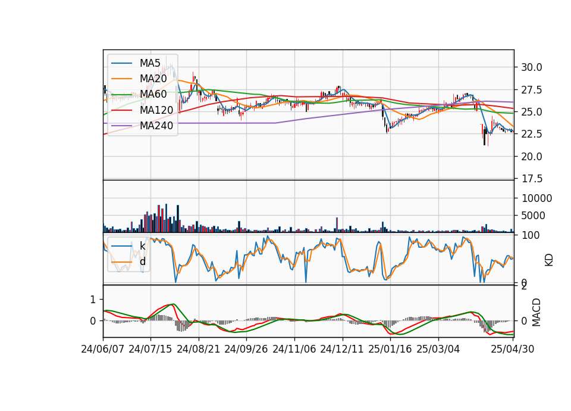Click the MACD axis title

[537, 312]
